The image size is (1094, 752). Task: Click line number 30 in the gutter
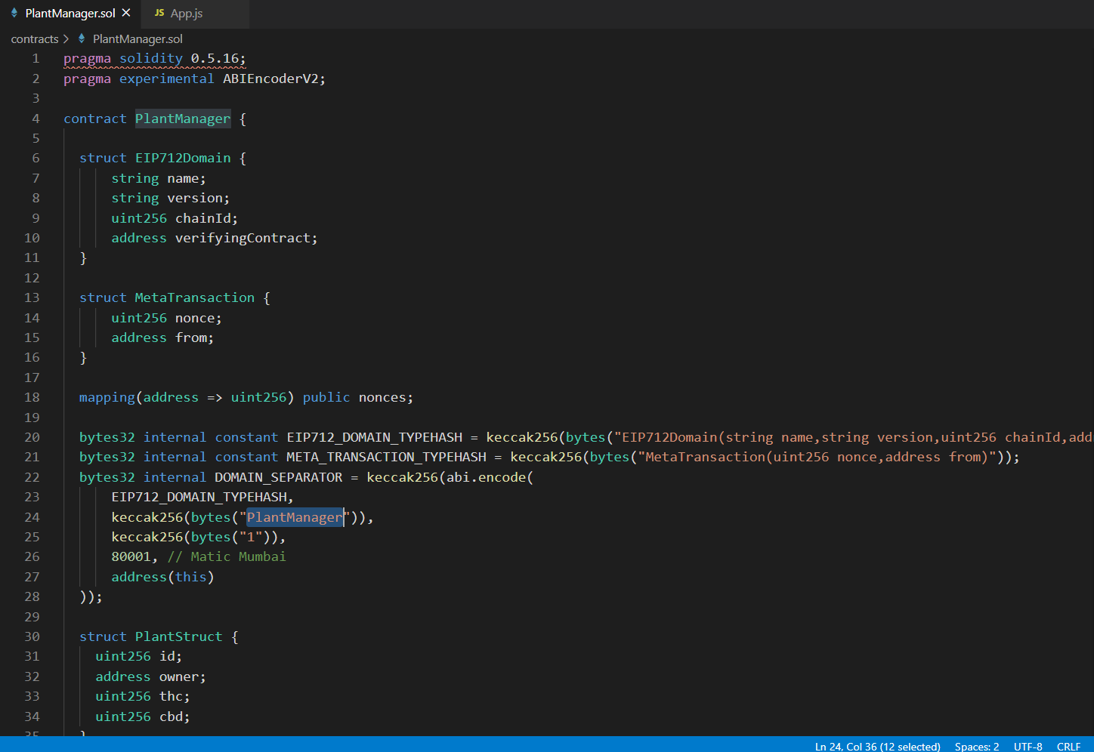pos(32,636)
